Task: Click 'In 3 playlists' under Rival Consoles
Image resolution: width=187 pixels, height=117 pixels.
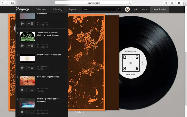Action: [x=43, y=67]
